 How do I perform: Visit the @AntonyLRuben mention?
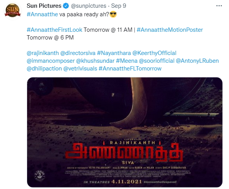click(197, 61)
